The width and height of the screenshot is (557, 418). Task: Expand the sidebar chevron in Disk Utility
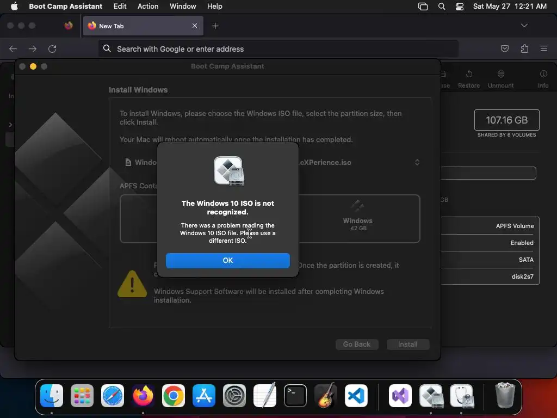pyautogui.click(x=10, y=125)
